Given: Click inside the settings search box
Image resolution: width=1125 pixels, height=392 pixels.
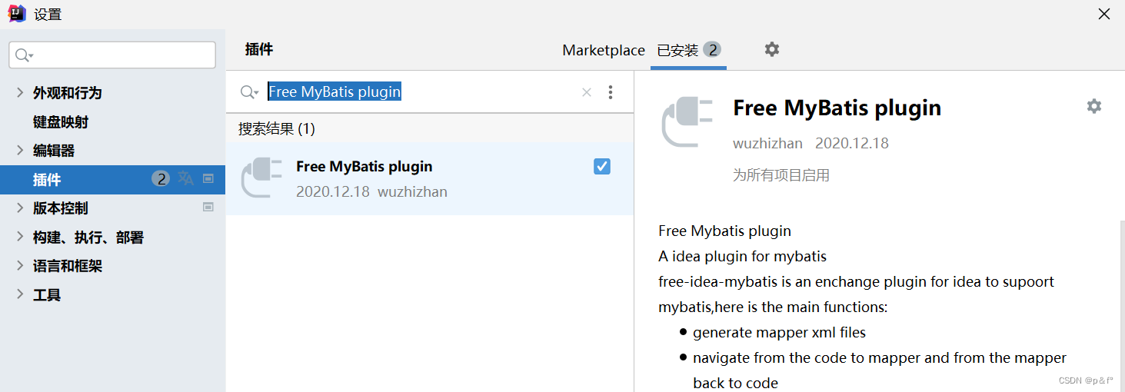Looking at the screenshot, I should click(x=112, y=55).
